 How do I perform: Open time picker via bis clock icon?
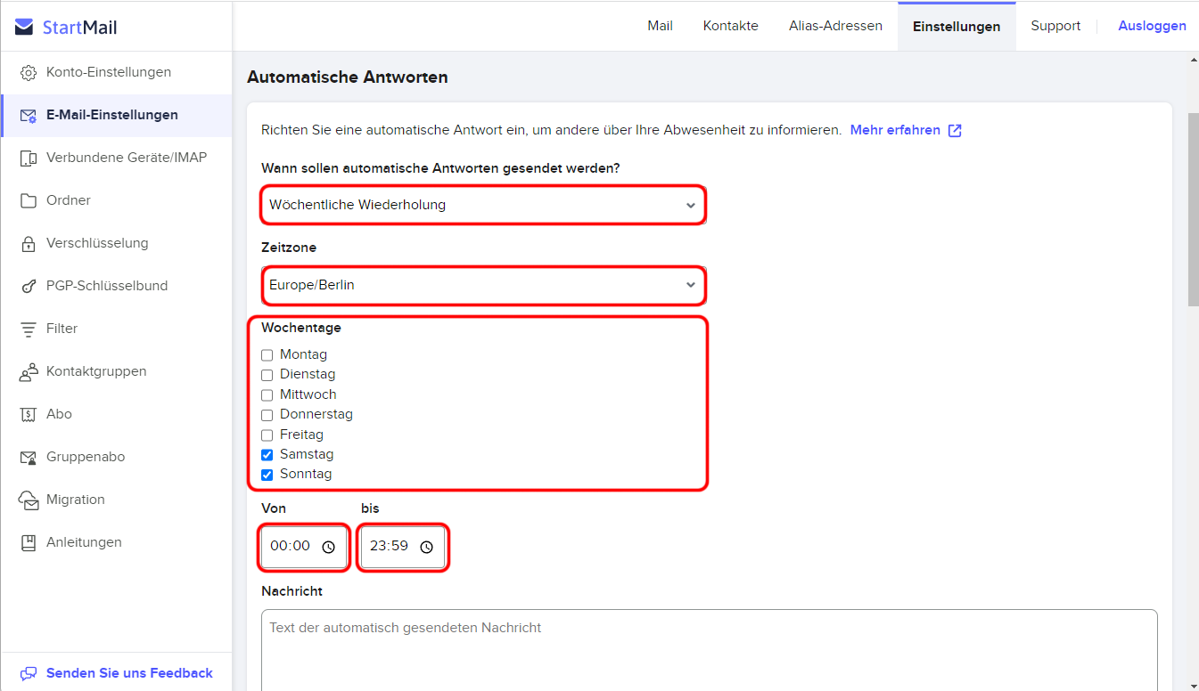[426, 547]
